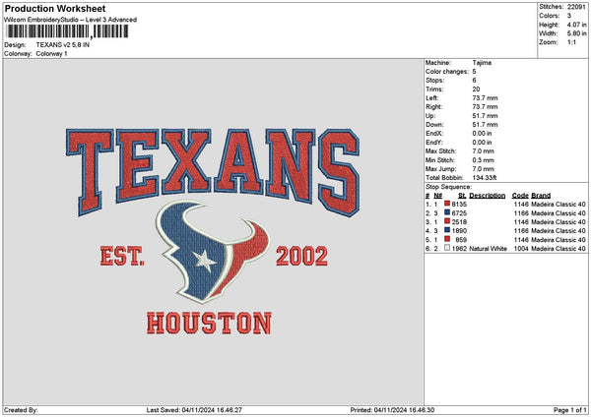
Task: Click the red swatch beside stitch count 2518
Action: coord(447,221)
